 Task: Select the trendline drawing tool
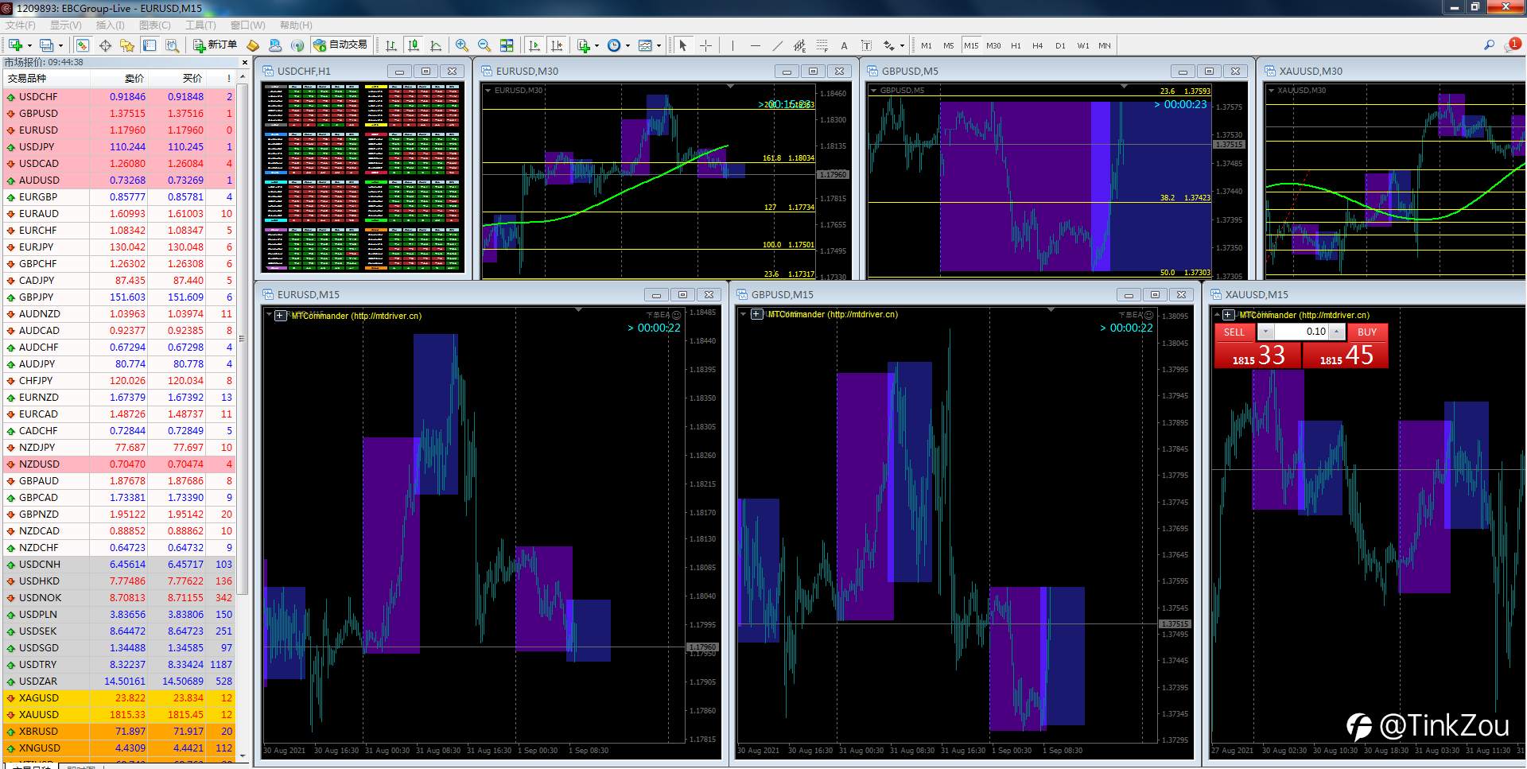click(x=778, y=45)
